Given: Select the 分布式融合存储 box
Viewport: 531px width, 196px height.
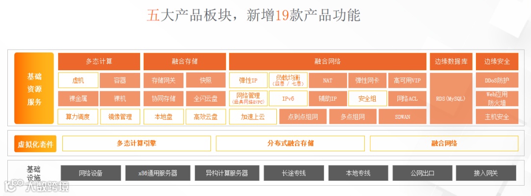Looking at the screenshot, I should [290, 143].
